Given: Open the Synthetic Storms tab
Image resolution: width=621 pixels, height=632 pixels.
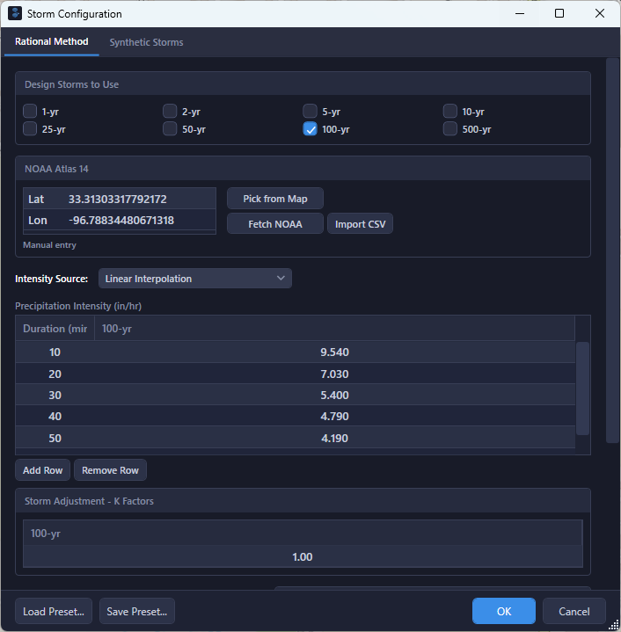Looking at the screenshot, I should [x=146, y=42].
